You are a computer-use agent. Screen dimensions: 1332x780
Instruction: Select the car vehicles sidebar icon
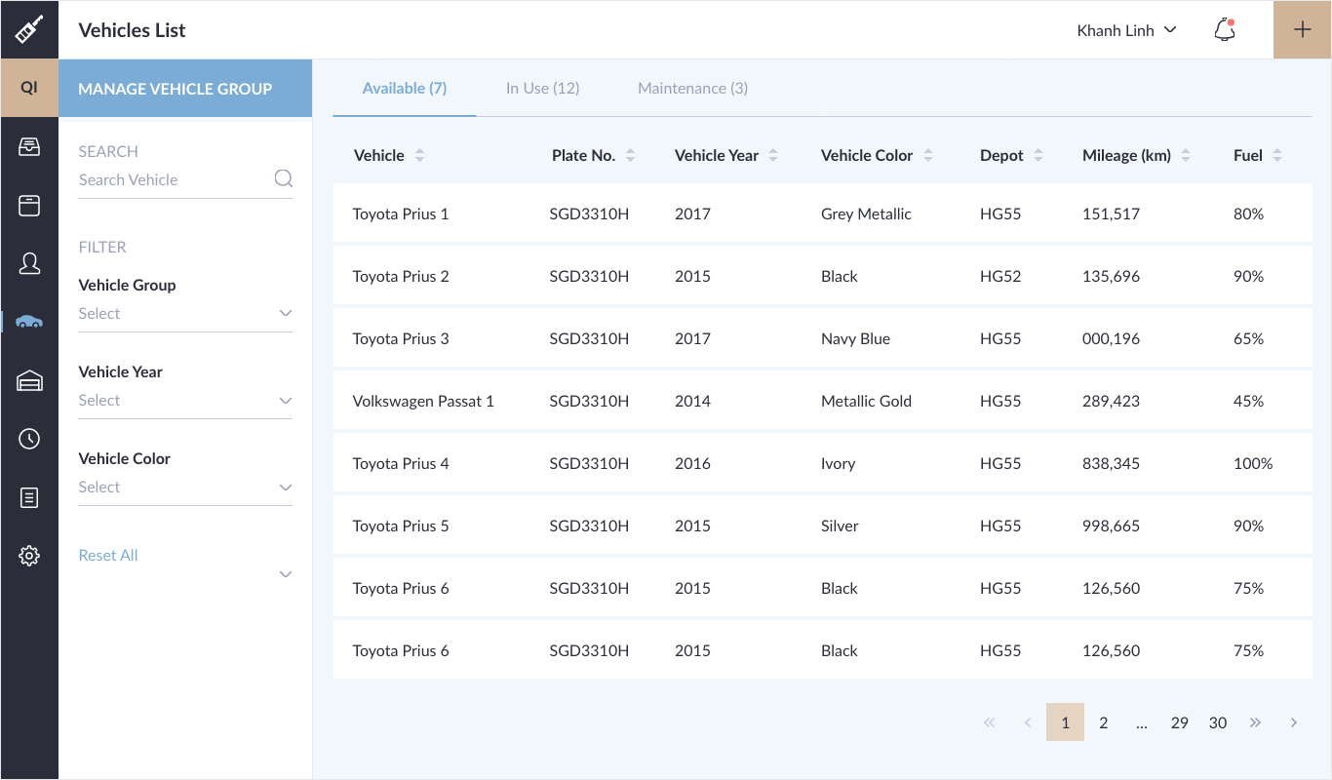(x=29, y=322)
